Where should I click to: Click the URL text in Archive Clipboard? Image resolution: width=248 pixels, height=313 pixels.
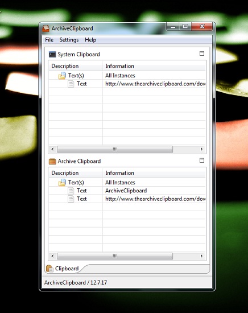pos(155,199)
